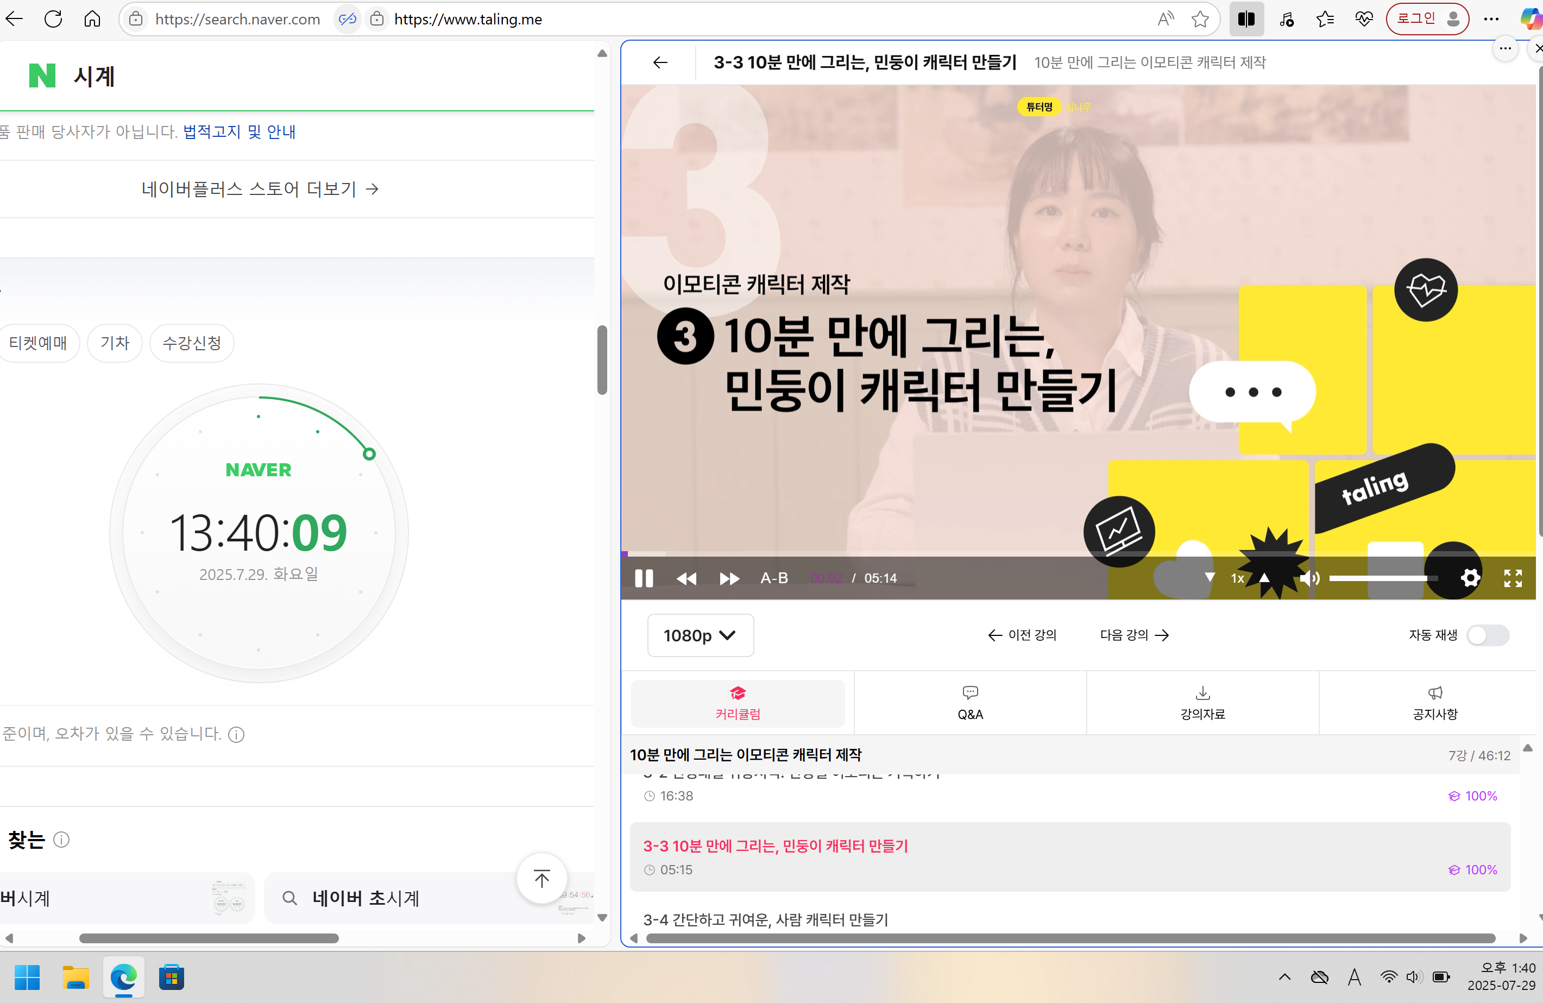The image size is (1543, 1003).
Task: Go to 다음 강의 next lecture
Action: point(1133,635)
